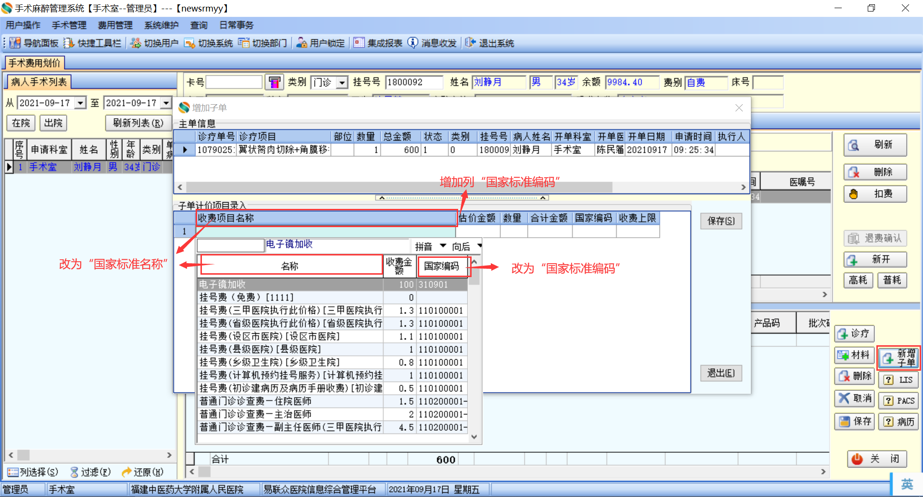Click the 取消 cancel button
Viewport: 923px width, 497px height.
(854, 398)
